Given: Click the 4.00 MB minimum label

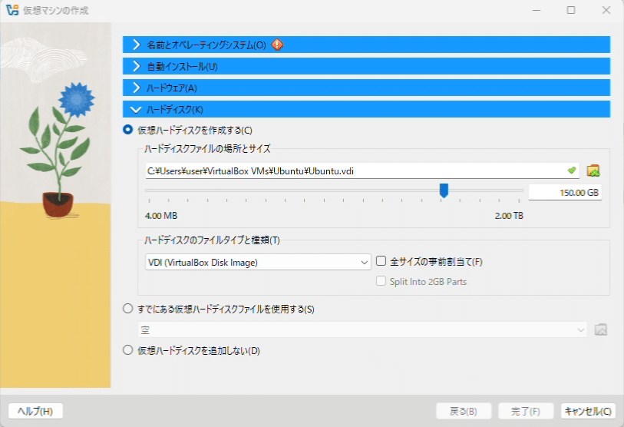Looking at the screenshot, I should coord(161,216).
